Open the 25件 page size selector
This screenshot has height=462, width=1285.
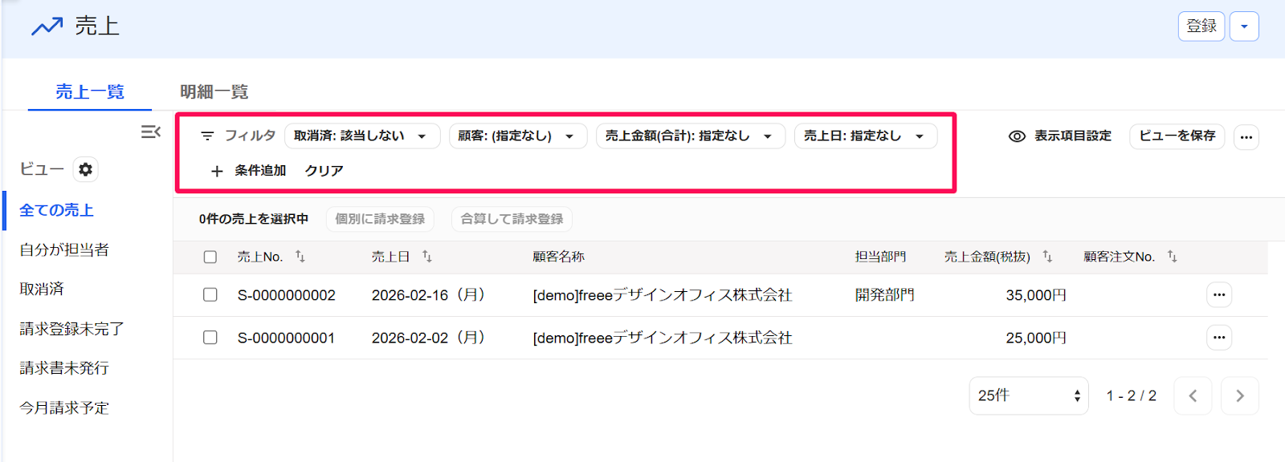coord(1029,395)
